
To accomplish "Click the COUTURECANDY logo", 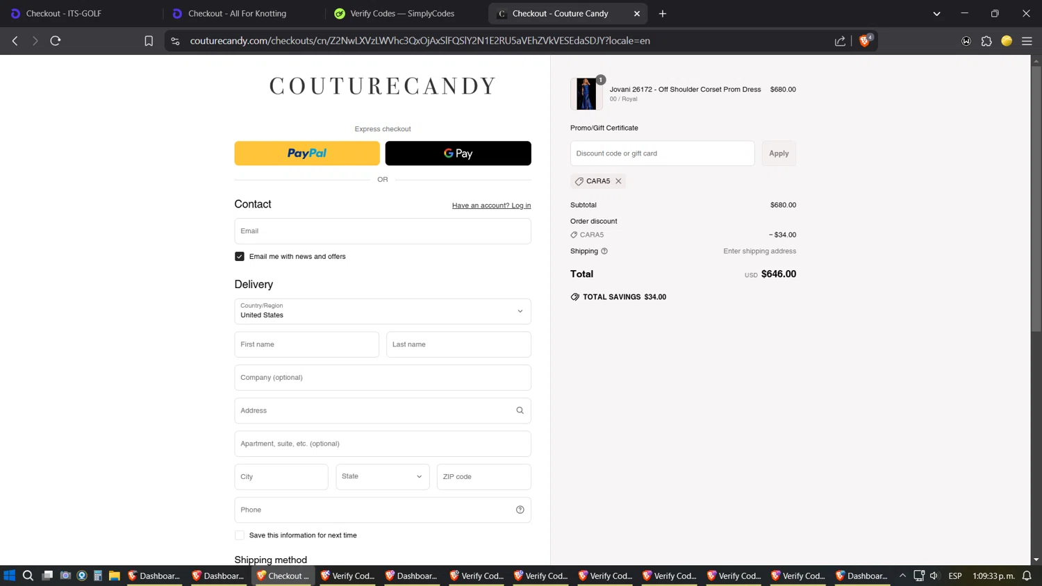I will point(383,86).
